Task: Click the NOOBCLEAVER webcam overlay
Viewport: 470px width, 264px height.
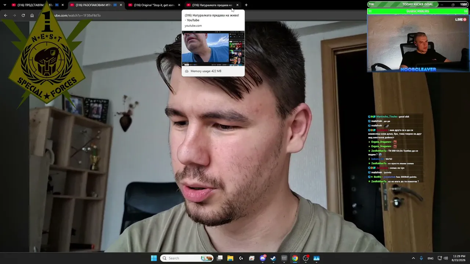Action: (418, 43)
